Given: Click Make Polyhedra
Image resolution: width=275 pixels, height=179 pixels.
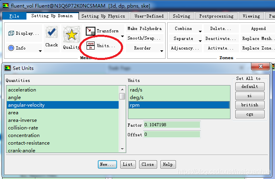Looking at the screenshot, I should [144, 28].
